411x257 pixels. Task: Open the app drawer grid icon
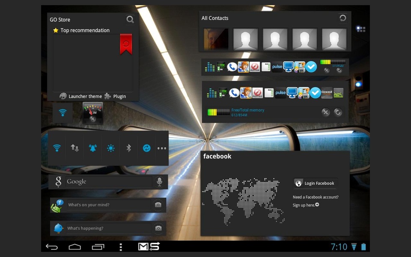[360, 29]
